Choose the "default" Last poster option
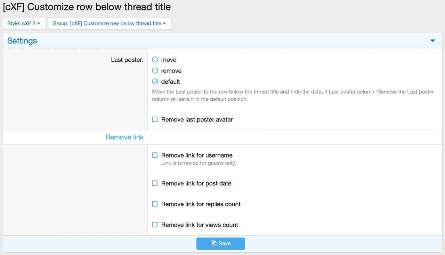445x255 pixels. [155, 82]
